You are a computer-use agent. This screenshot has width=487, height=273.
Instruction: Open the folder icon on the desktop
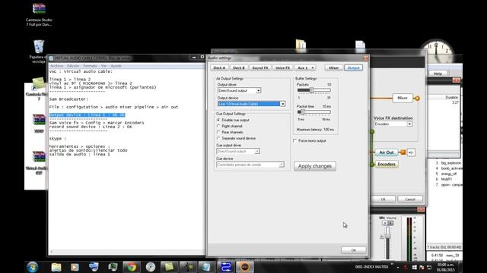click(301, 44)
